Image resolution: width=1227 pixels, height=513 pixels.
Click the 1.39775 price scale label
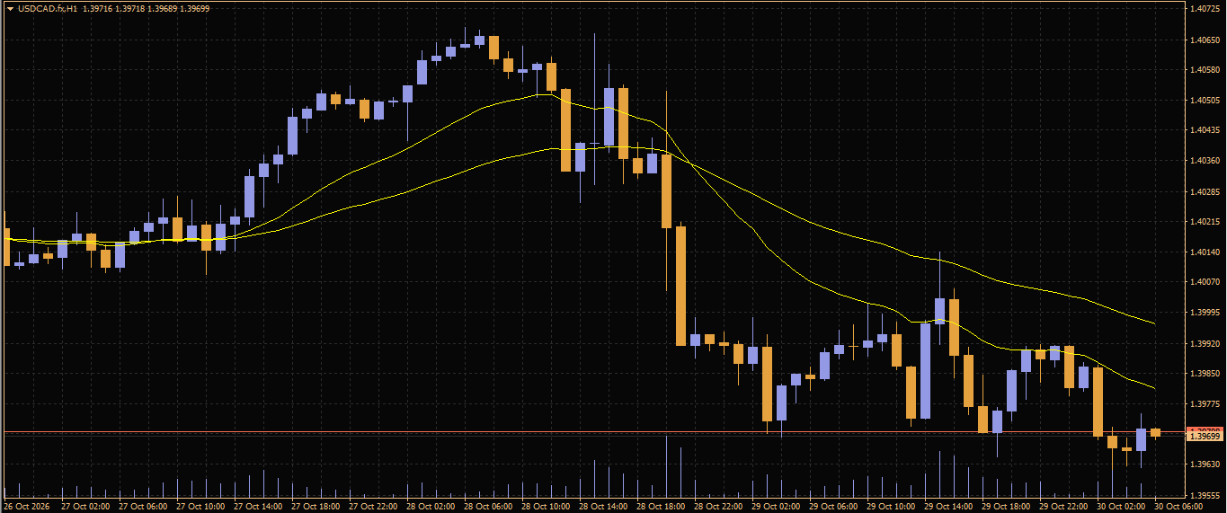coord(1204,403)
